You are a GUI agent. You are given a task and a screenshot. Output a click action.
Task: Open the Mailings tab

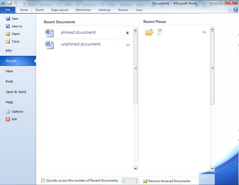click(x=105, y=10)
